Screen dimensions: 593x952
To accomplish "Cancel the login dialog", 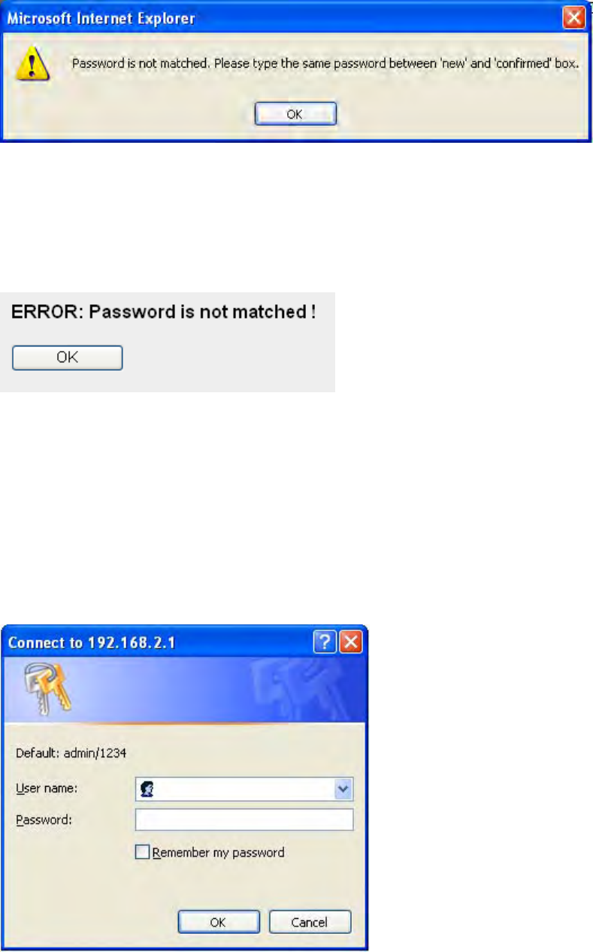I will pyautogui.click(x=310, y=922).
